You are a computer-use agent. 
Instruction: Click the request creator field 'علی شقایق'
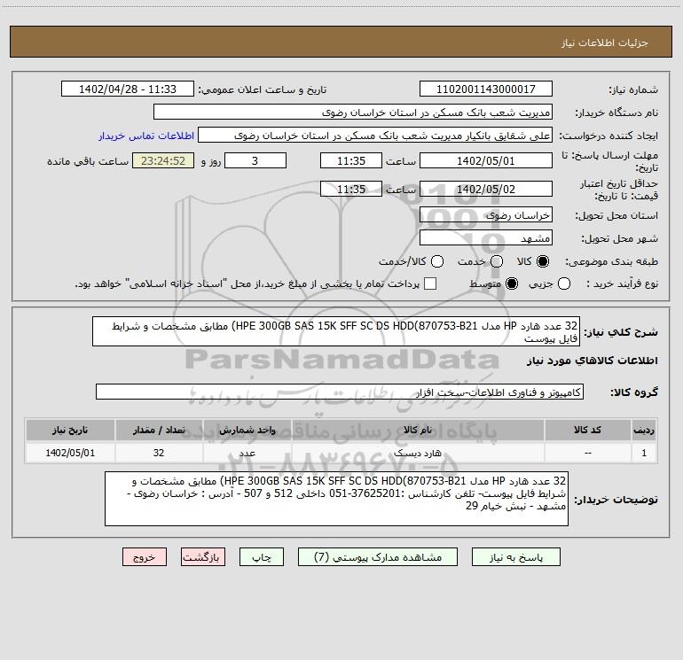click(375, 136)
